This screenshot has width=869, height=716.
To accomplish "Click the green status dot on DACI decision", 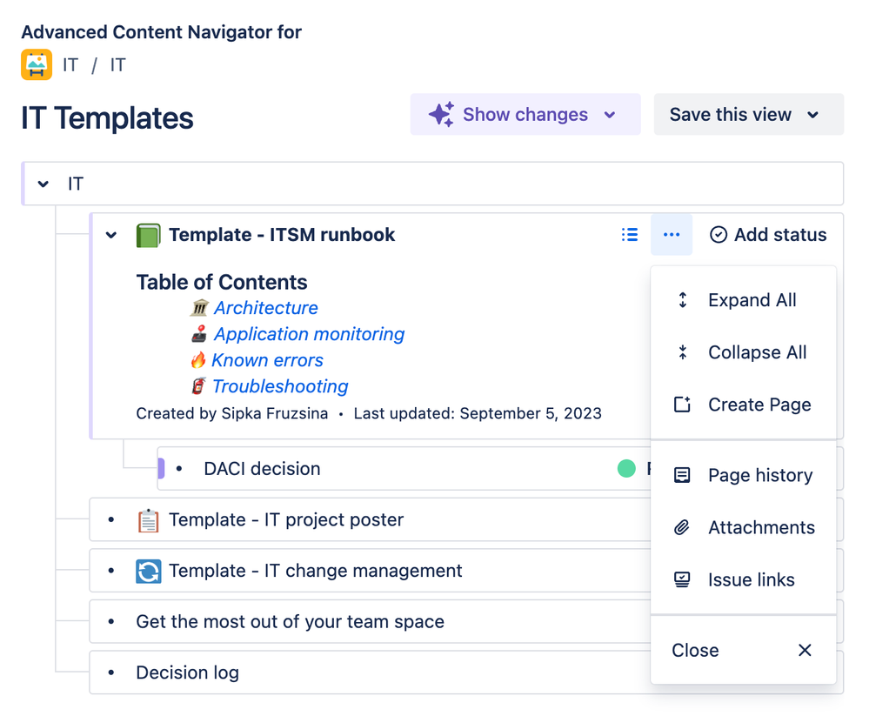I will click(x=626, y=468).
